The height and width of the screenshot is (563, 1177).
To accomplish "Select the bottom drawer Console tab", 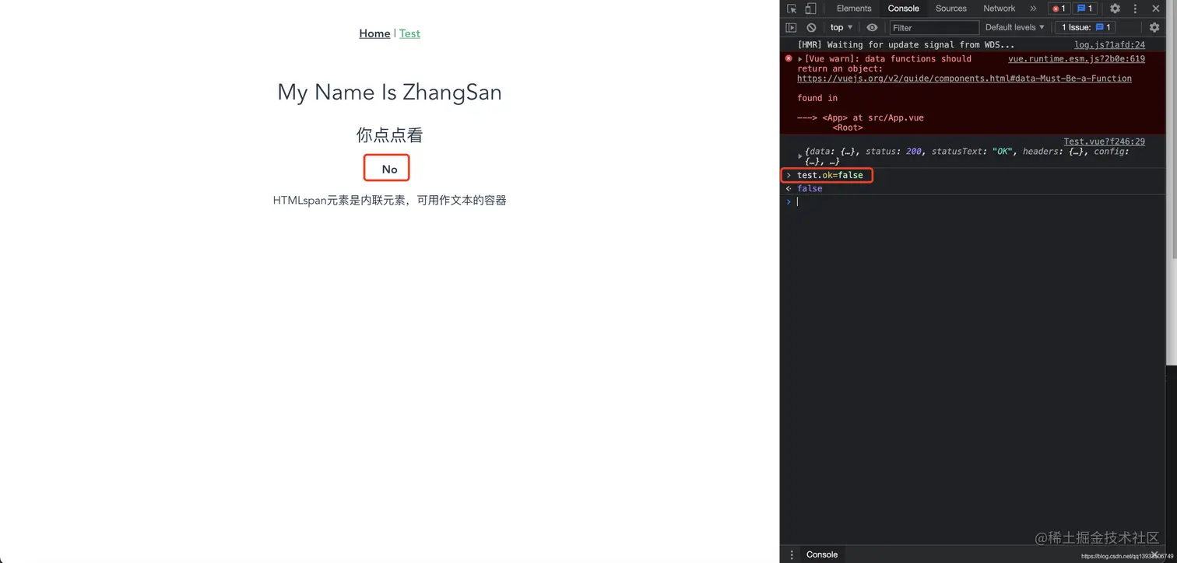I will [822, 554].
